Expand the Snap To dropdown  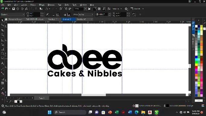(117, 9)
